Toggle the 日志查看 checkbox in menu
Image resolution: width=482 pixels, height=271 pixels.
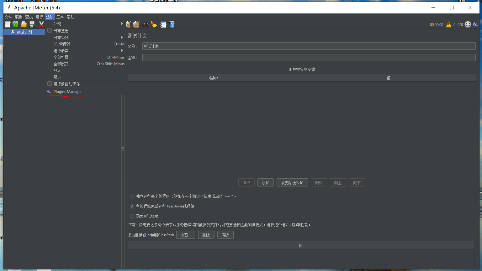click(50, 31)
